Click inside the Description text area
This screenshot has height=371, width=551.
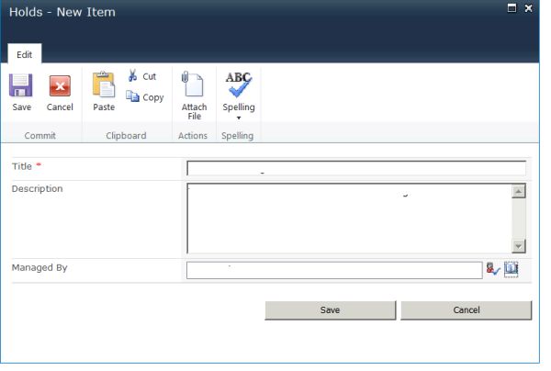point(349,219)
